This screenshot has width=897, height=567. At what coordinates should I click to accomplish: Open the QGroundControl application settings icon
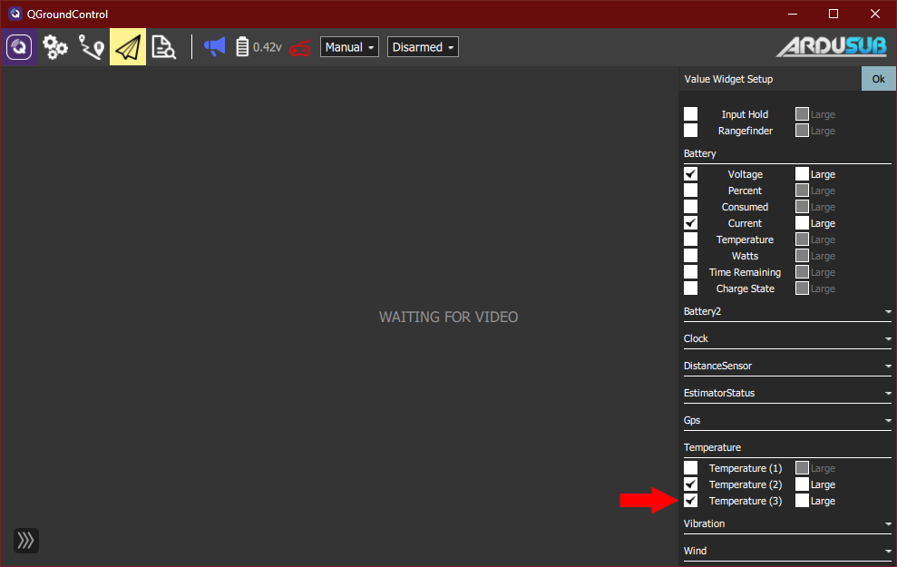19,47
